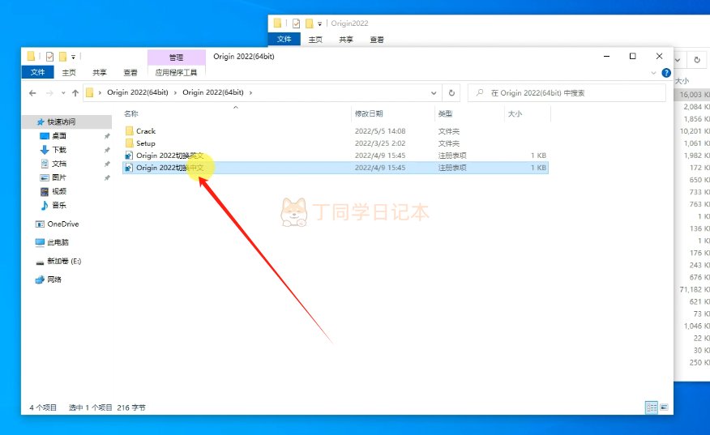Viewport: 710px width, 435px height.
Task: Go back with the back arrow
Action: coord(32,93)
